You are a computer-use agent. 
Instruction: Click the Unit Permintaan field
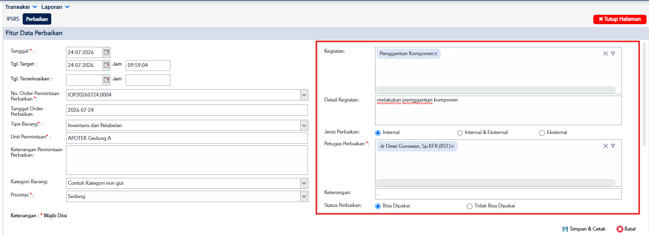click(x=187, y=138)
